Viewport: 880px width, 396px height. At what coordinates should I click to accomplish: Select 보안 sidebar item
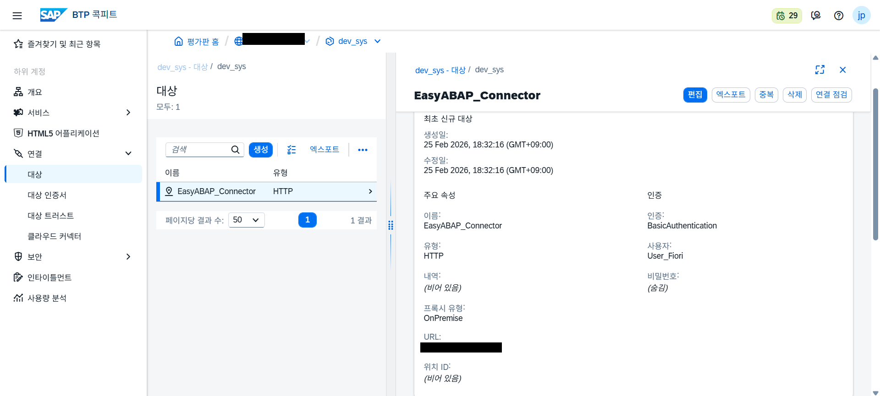(35, 257)
